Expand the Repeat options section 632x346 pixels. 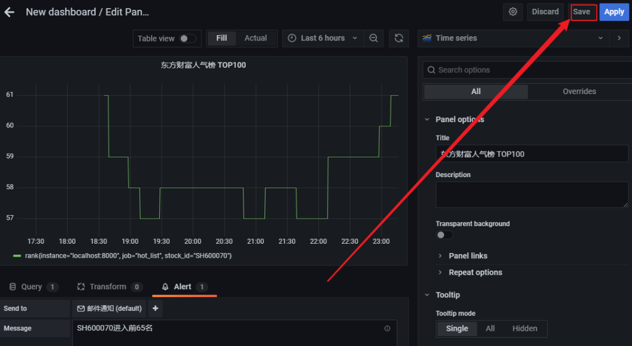[x=475, y=272]
